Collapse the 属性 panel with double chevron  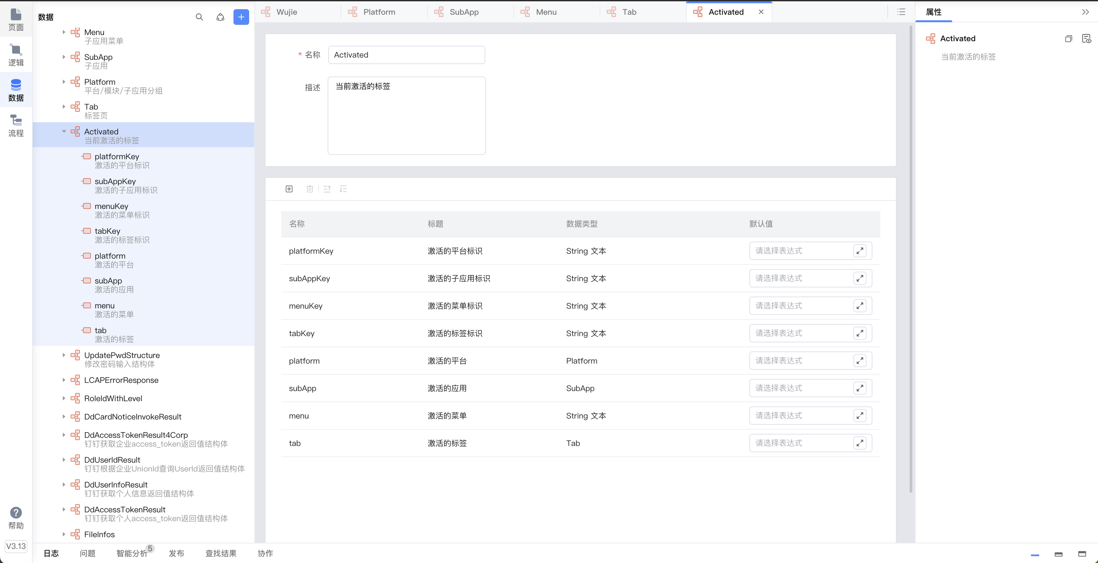point(1085,12)
